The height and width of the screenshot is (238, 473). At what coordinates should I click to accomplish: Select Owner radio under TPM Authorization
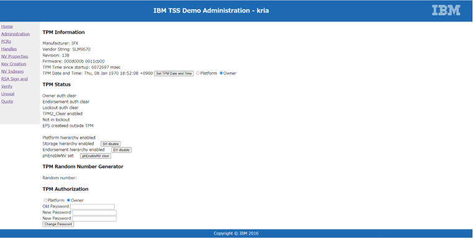[x=68, y=200]
